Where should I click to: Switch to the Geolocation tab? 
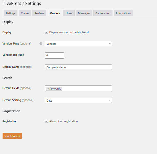(103, 13)
